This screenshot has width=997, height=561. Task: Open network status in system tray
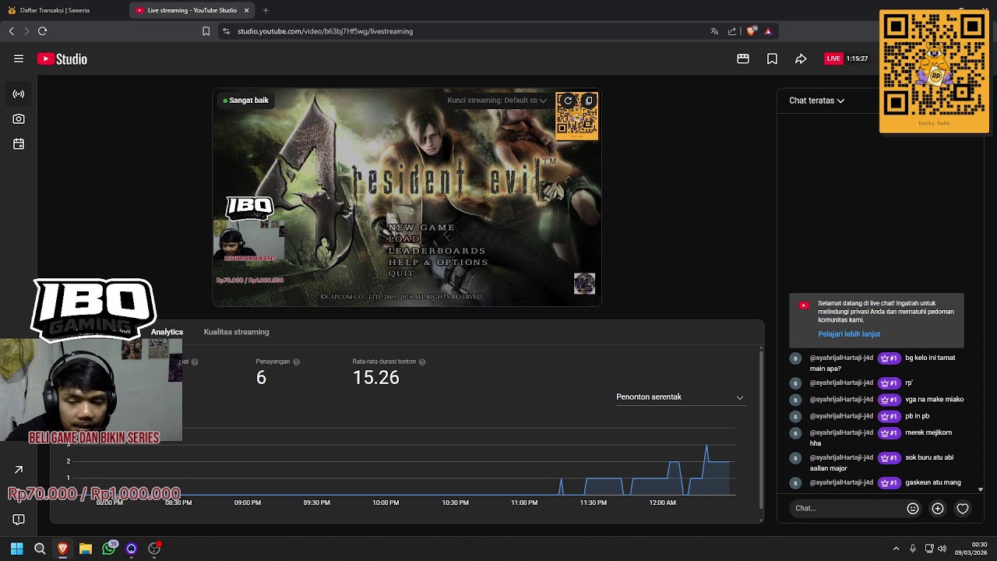(x=929, y=549)
